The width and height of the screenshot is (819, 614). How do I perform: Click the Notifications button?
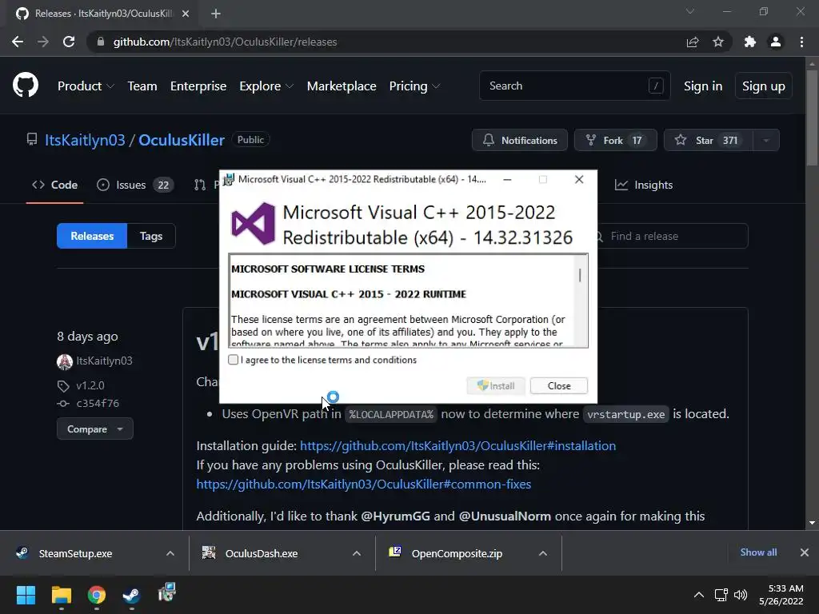coord(520,140)
